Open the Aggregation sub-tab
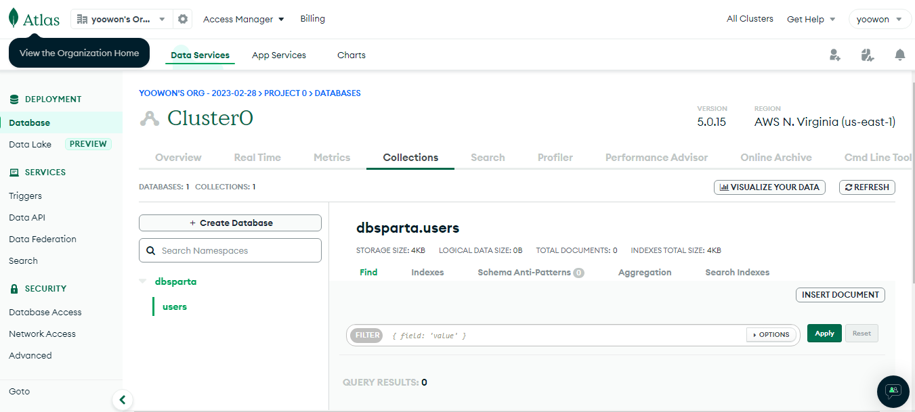 pyautogui.click(x=645, y=273)
